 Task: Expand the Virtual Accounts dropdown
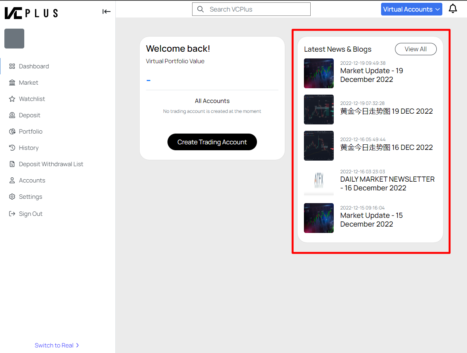click(x=411, y=9)
